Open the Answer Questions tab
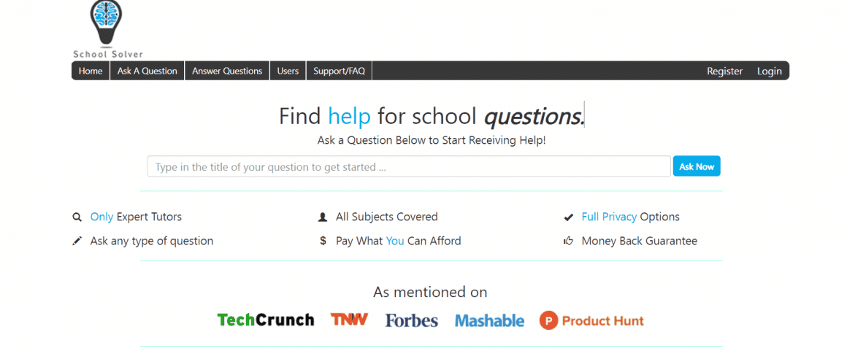847x351 pixels. 227,71
